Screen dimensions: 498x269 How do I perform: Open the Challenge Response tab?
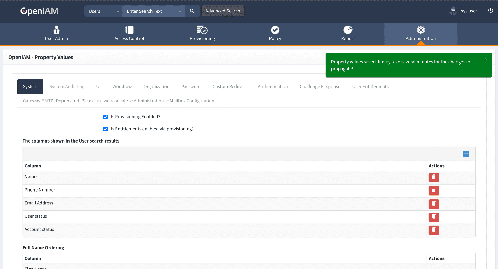[320, 86]
